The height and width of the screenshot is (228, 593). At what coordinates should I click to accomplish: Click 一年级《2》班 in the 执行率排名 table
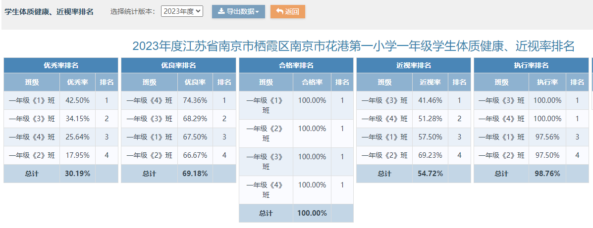(502, 155)
